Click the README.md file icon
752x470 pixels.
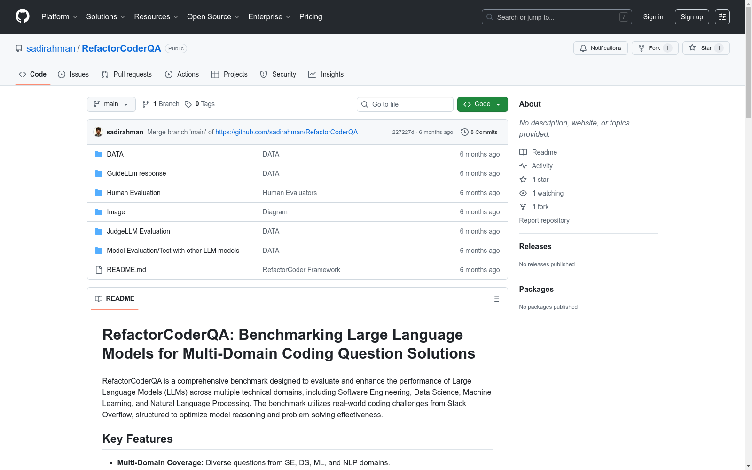pos(99,270)
